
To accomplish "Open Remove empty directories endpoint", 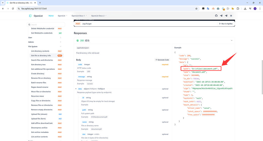I will [46, 110].
